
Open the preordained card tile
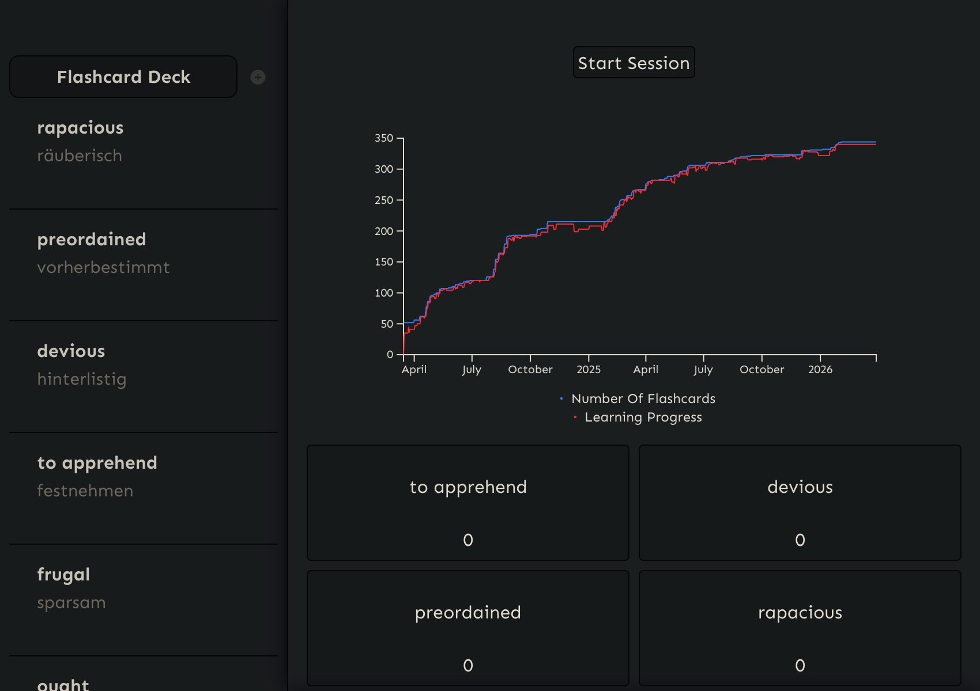click(x=468, y=628)
